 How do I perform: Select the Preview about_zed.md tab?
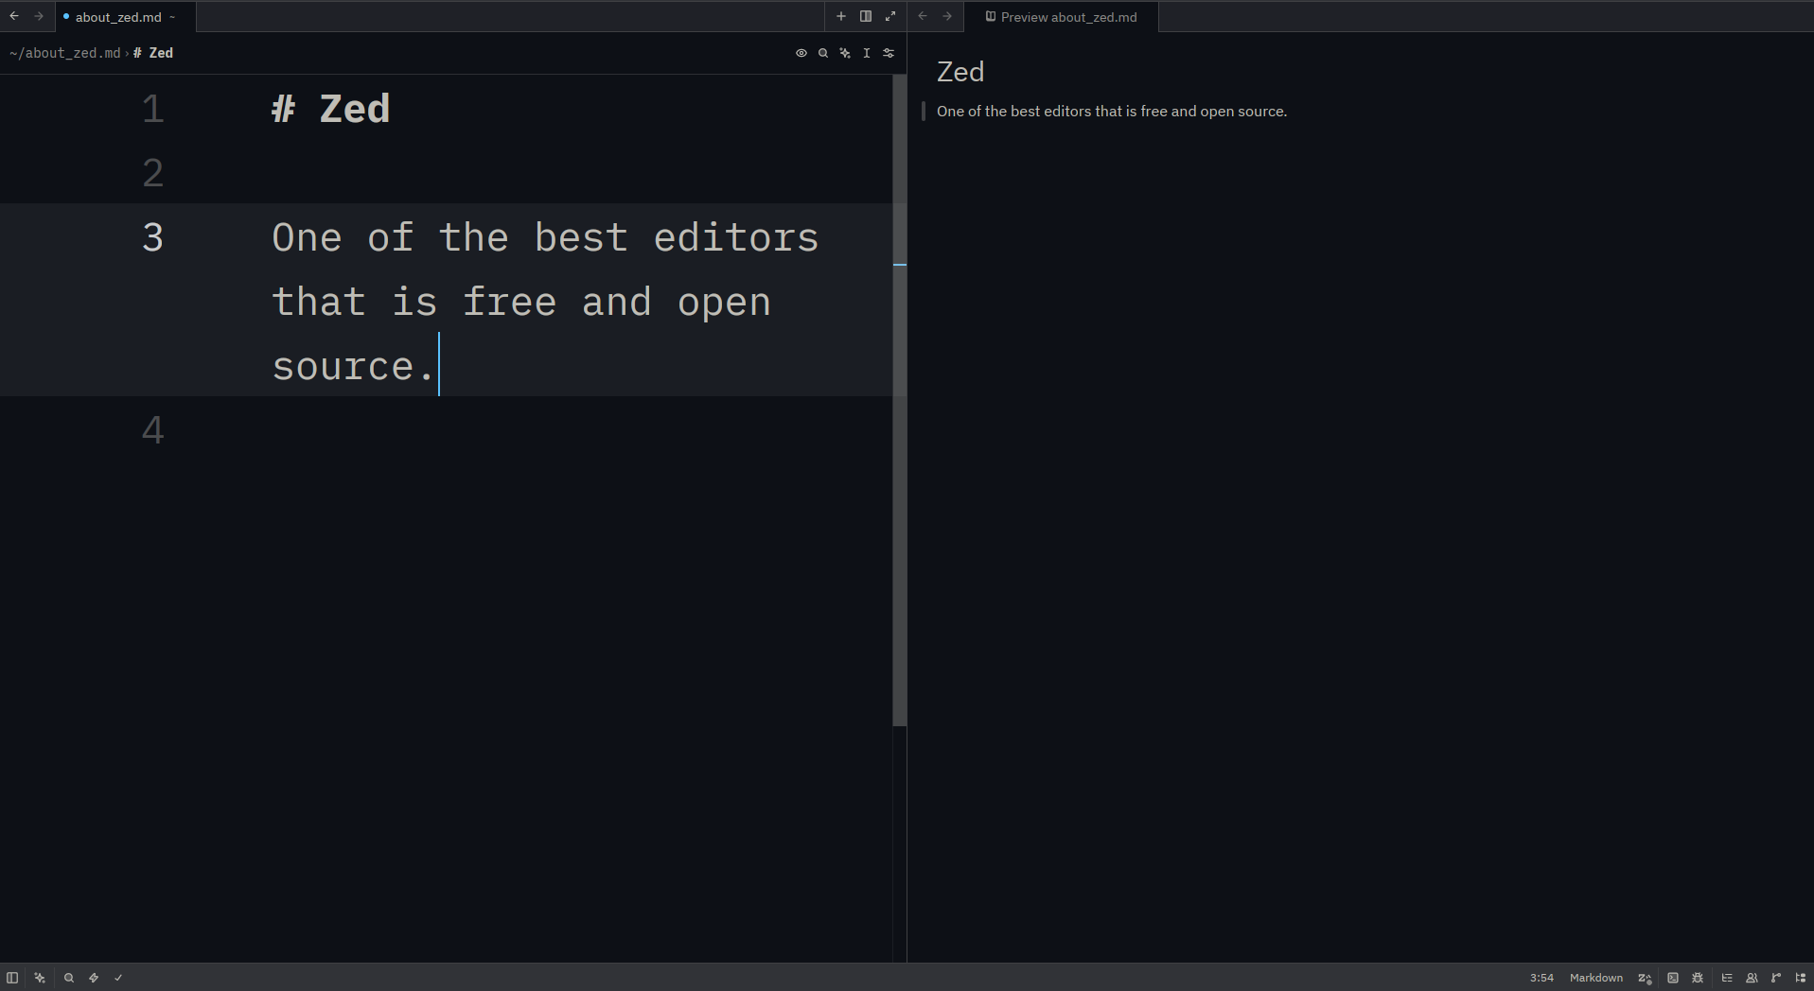1061,17
